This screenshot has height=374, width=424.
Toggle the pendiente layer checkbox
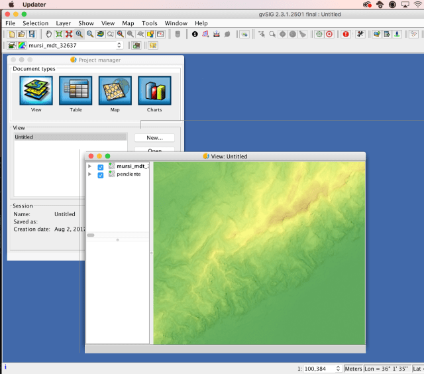point(101,175)
